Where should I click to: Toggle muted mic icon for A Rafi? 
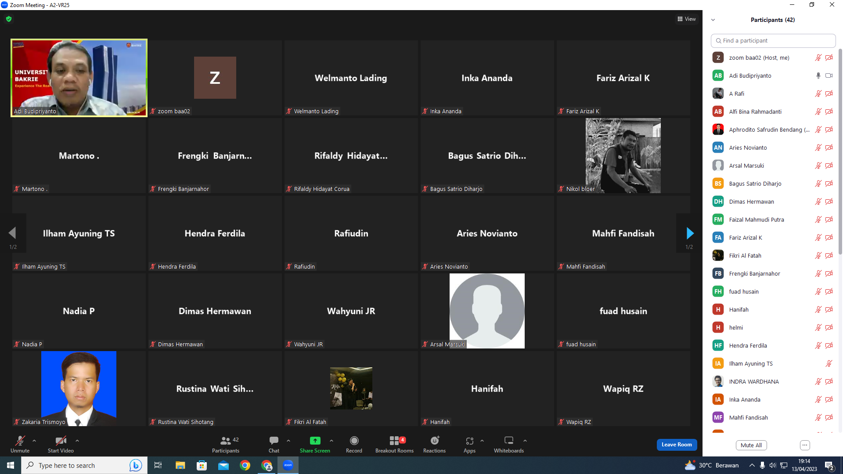[818, 93]
